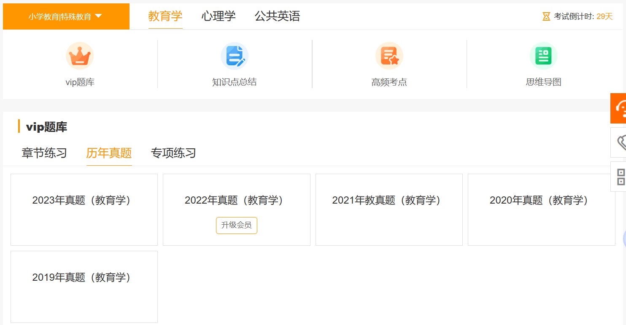626x325 pixels.
Task: Open 2020年真题（教育学） card
Action: pyautogui.click(x=542, y=210)
